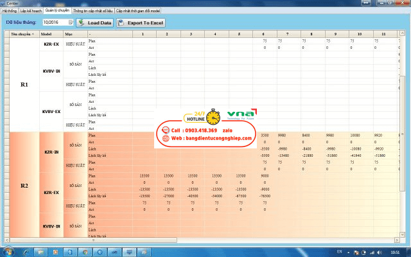Launch Internet Explorer from the taskbar

[28, 250]
